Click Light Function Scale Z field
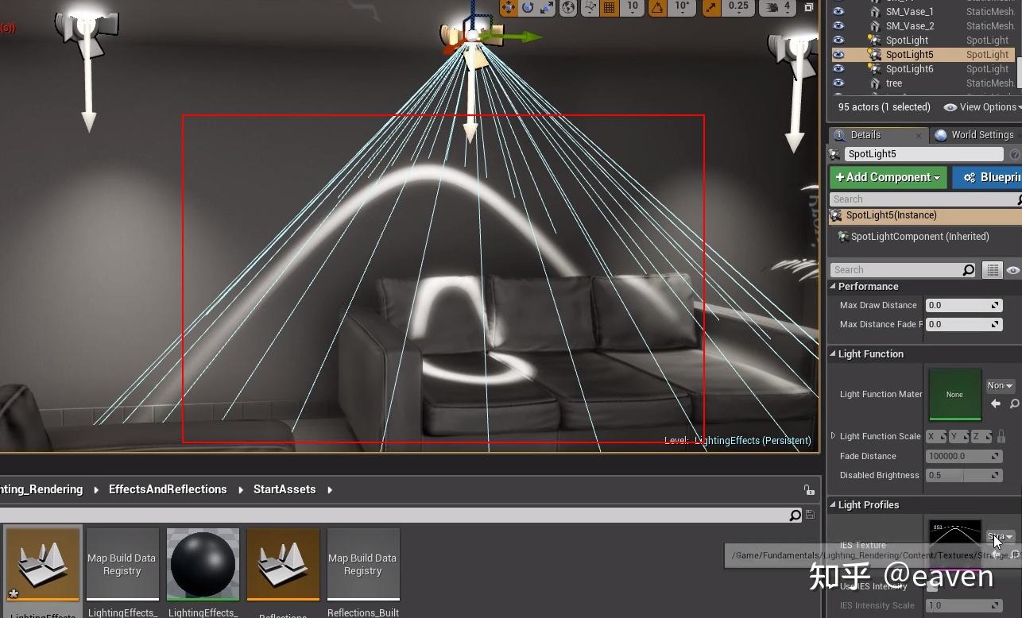The image size is (1022, 618). (981, 436)
